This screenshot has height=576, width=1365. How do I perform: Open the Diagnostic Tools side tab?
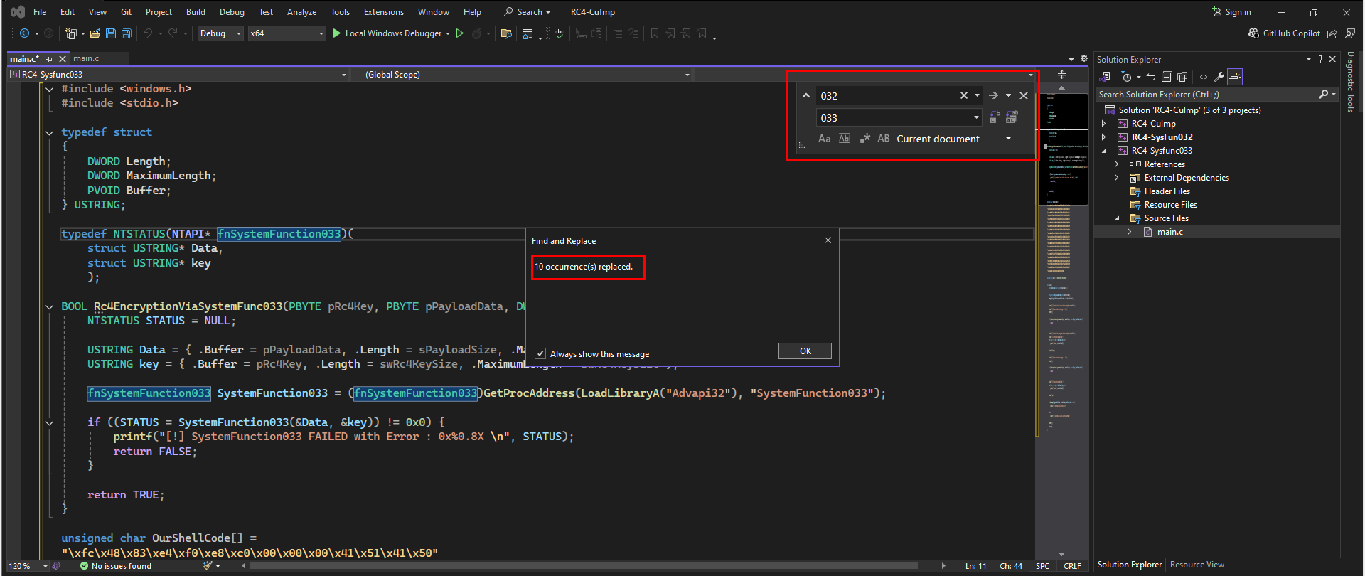click(1351, 82)
